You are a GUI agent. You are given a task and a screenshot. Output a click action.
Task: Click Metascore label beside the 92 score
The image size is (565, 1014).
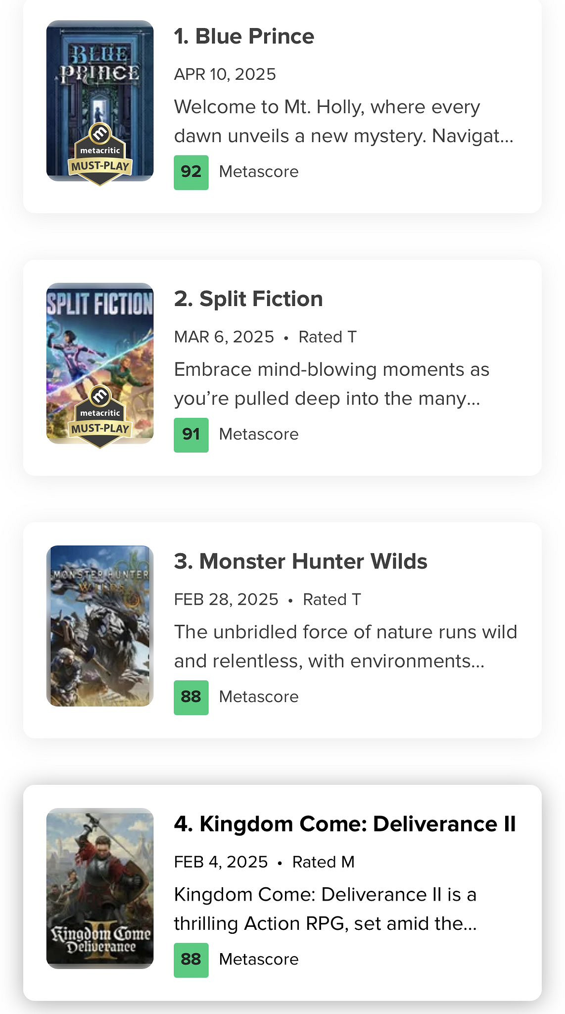click(x=259, y=172)
